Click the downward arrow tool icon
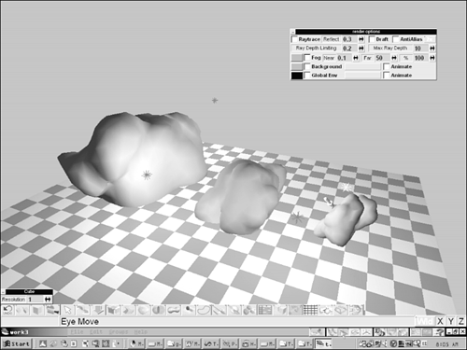The width and height of the screenshot is (467, 350). click(98, 310)
